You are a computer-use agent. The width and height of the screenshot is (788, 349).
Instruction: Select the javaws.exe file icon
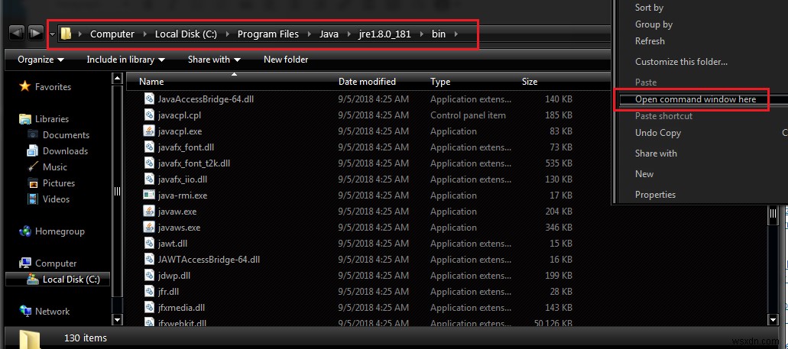[x=150, y=227]
